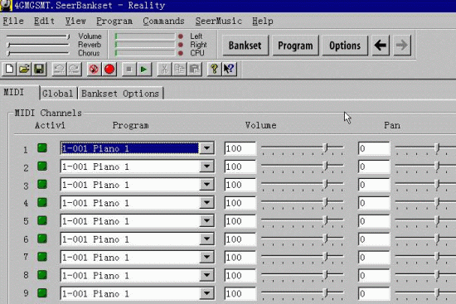
Task: Open channel 1 program dropdown arrow
Action: [206, 148]
